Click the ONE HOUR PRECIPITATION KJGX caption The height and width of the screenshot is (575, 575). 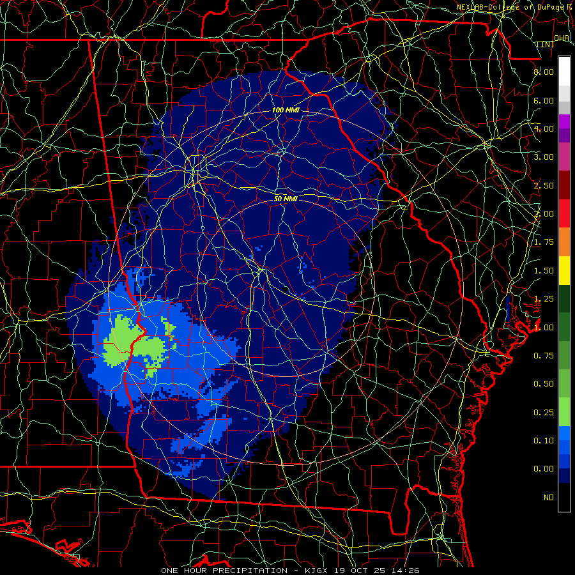(290, 571)
